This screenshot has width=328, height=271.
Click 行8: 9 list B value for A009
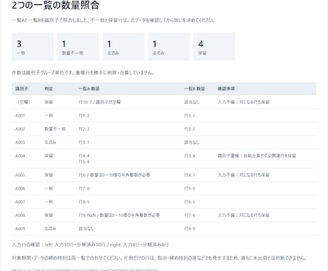point(190,229)
